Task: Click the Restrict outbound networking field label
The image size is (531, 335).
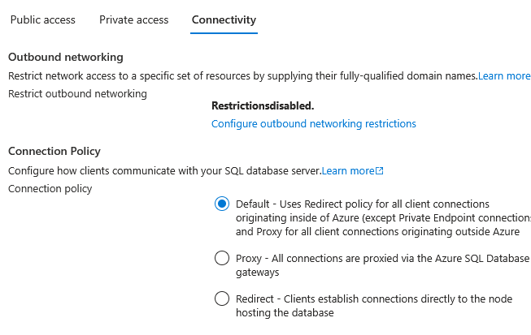Action: tap(77, 93)
